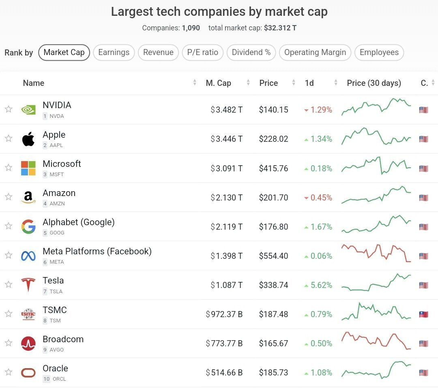The image size is (438, 388).
Task: Switch ranking to P/E ratio
Action: (x=202, y=52)
